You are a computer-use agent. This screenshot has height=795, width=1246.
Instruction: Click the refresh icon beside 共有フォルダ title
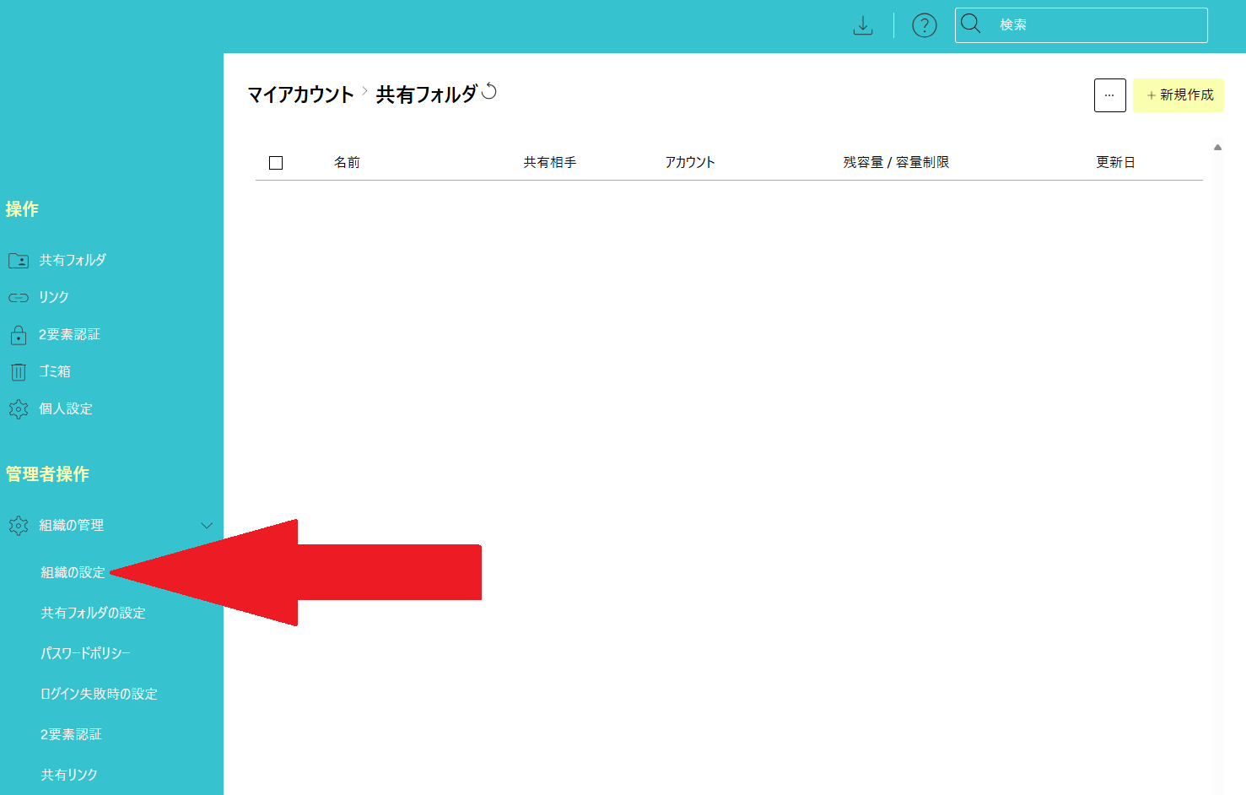coord(489,91)
